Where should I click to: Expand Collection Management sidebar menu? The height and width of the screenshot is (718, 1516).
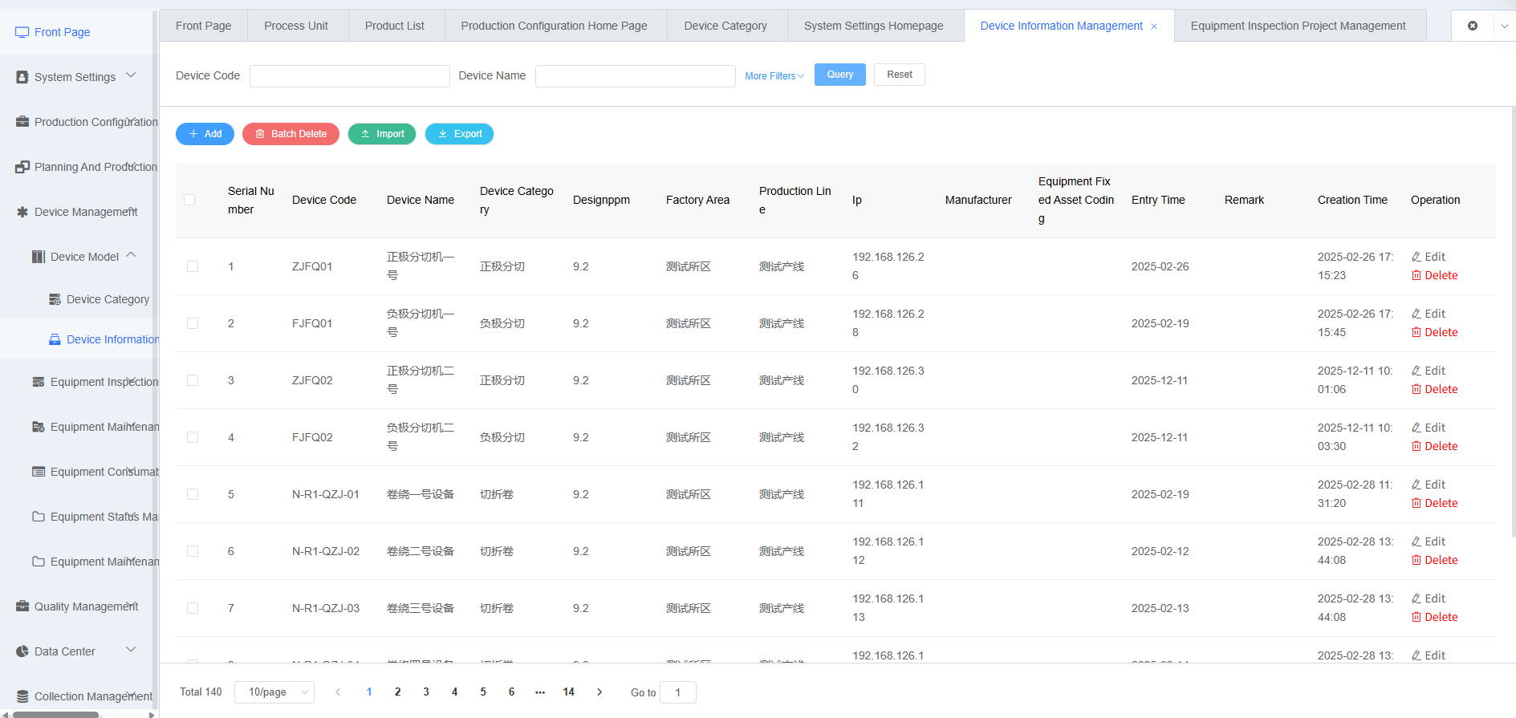point(131,695)
